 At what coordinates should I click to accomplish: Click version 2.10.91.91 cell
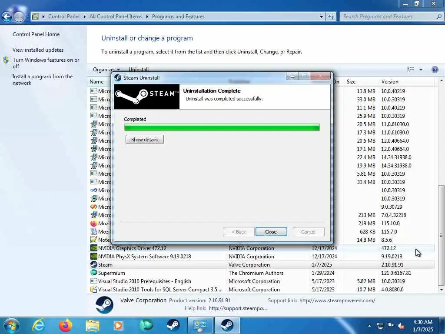click(392, 265)
